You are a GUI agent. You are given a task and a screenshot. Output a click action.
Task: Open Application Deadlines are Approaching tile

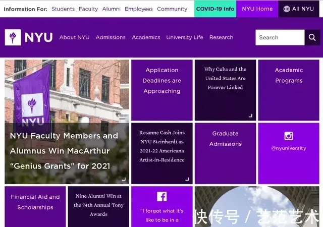[162, 90]
